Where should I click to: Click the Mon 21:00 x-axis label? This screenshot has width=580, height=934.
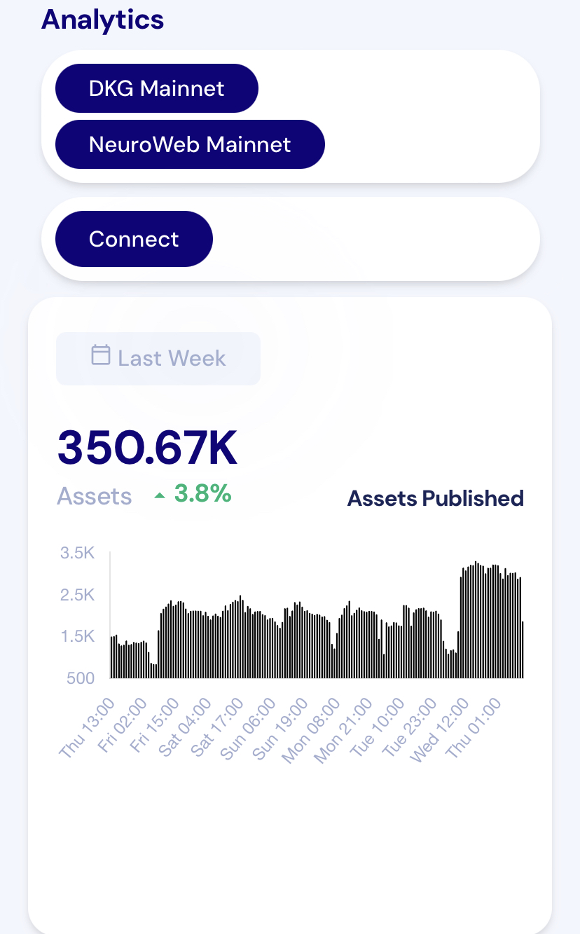(x=343, y=731)
